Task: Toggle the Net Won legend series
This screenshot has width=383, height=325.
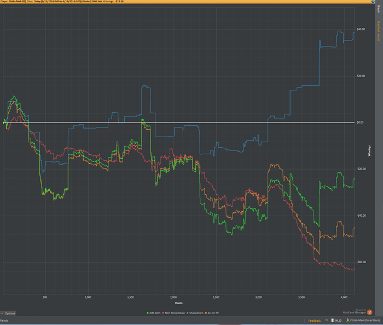Action: (x=154, y=313)
